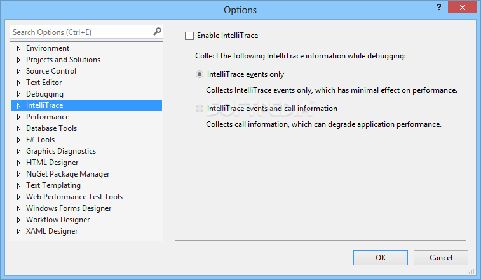Open the Source Control options
The image size is (481, 280).
(51, 71)
